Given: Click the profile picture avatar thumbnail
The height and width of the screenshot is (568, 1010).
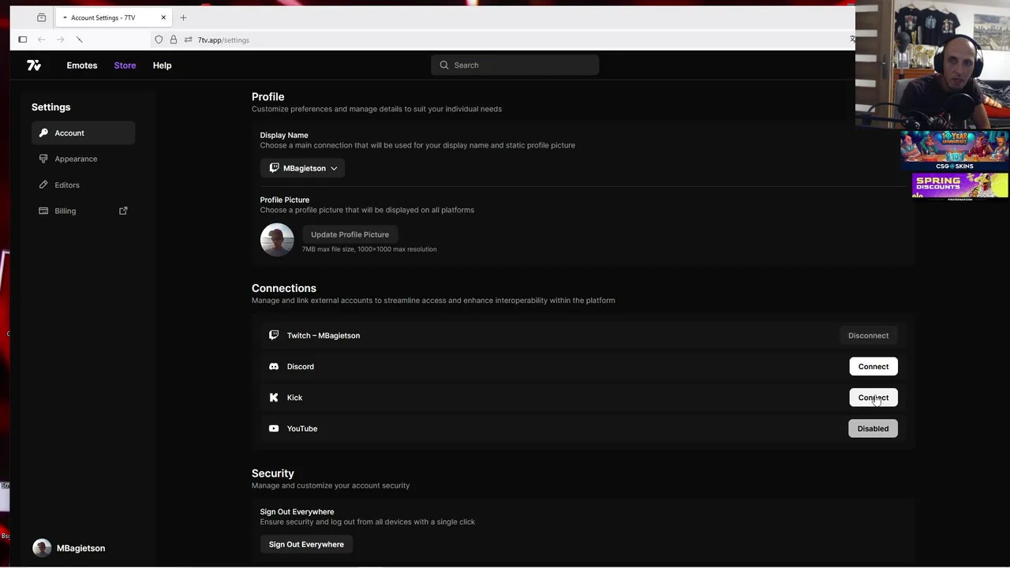Looking at the screenshot, I should click(277, 240).
